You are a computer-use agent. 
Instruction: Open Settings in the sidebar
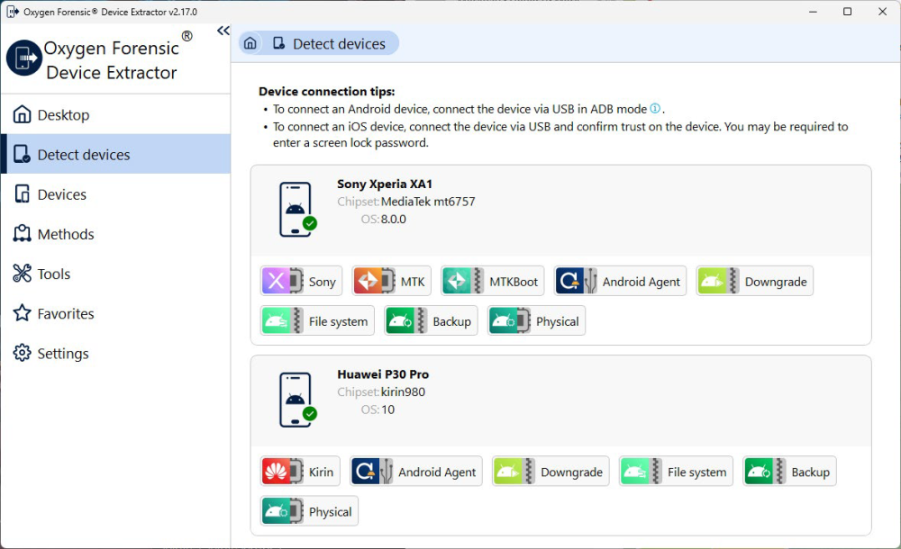(62, 354)
